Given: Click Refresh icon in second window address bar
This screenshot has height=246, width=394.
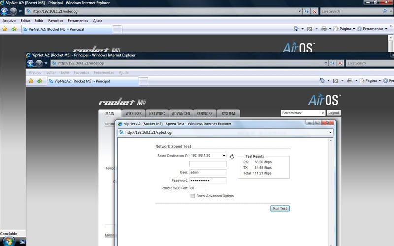Looking at the screenshot, I should pyautogui.click(x=332, y=63).
